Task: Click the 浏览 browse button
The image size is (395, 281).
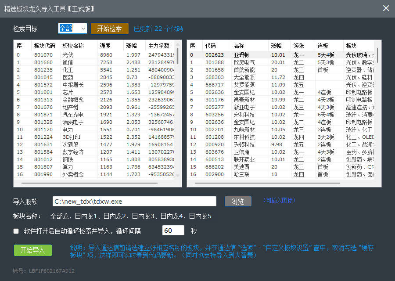Action: pos(238,201)
